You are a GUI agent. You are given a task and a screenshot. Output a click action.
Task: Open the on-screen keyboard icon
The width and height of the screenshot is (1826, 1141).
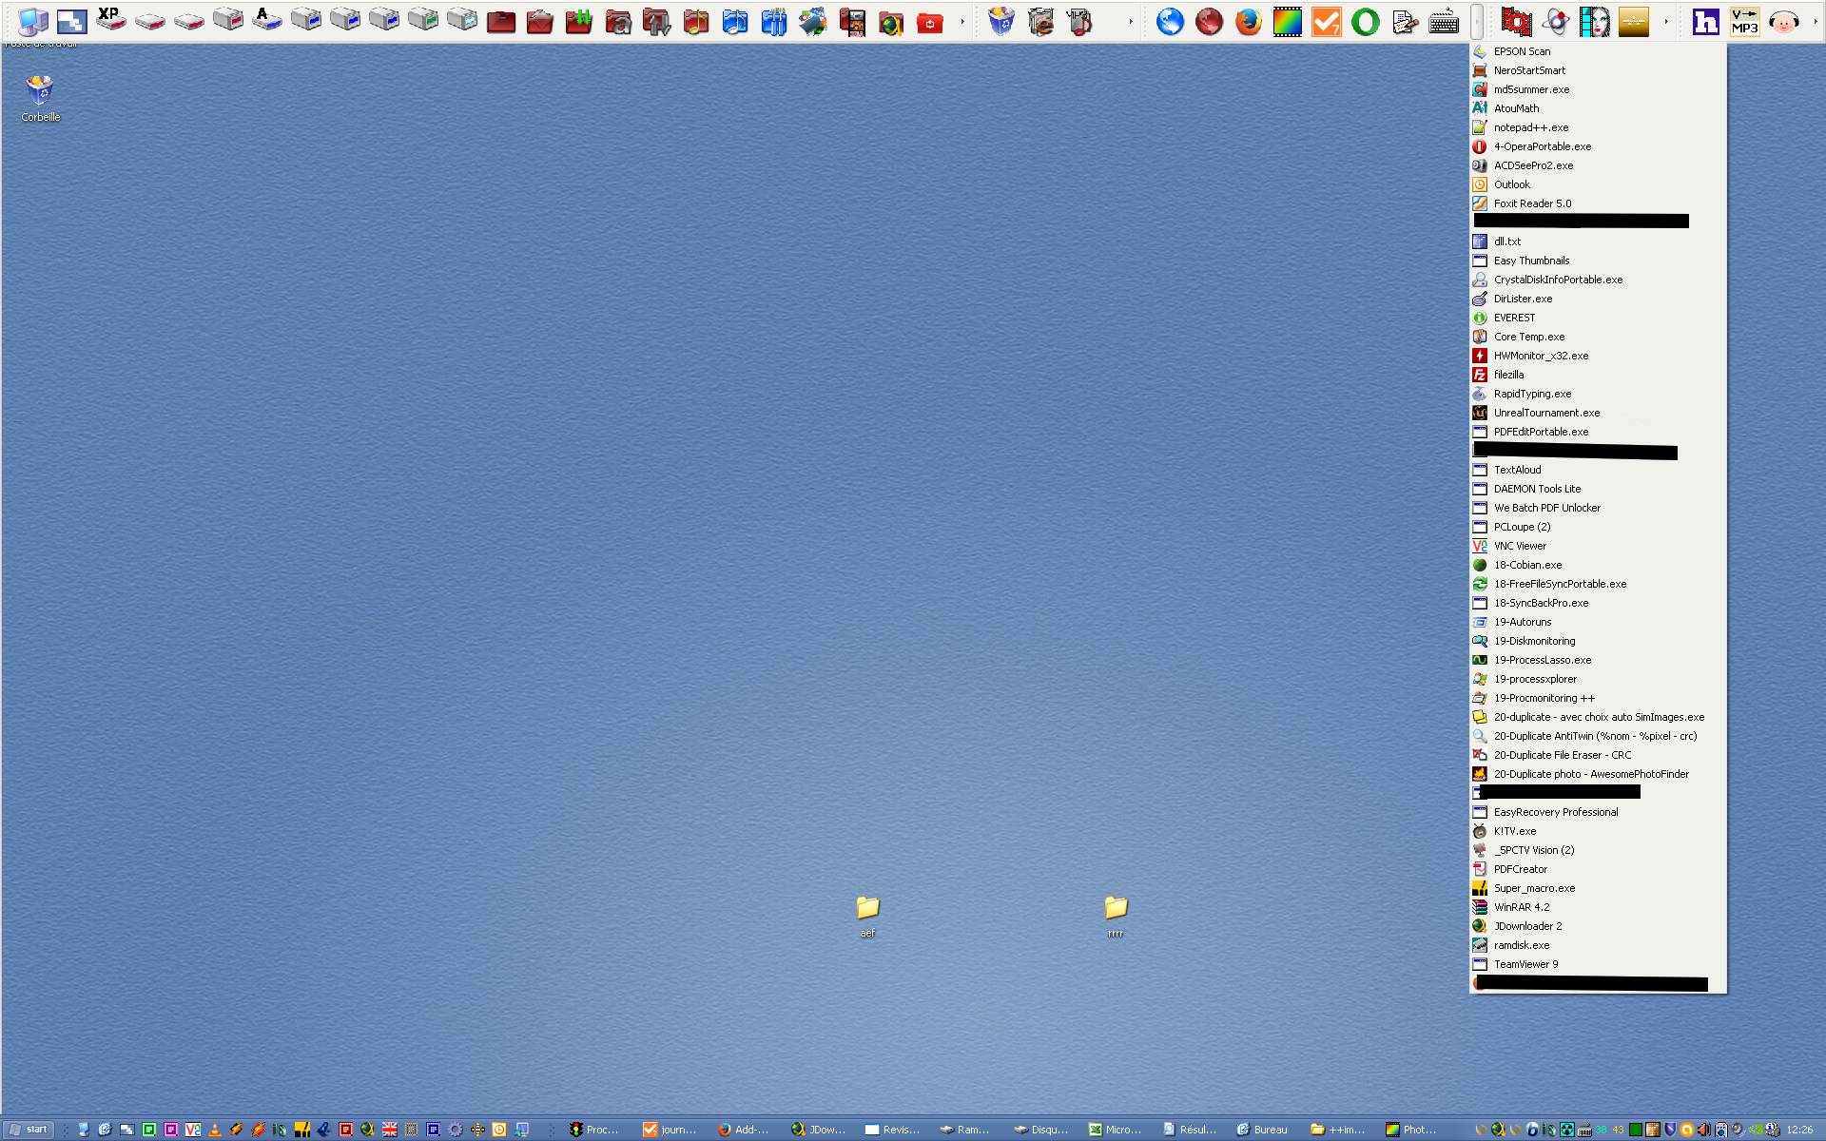[1444, 21]
